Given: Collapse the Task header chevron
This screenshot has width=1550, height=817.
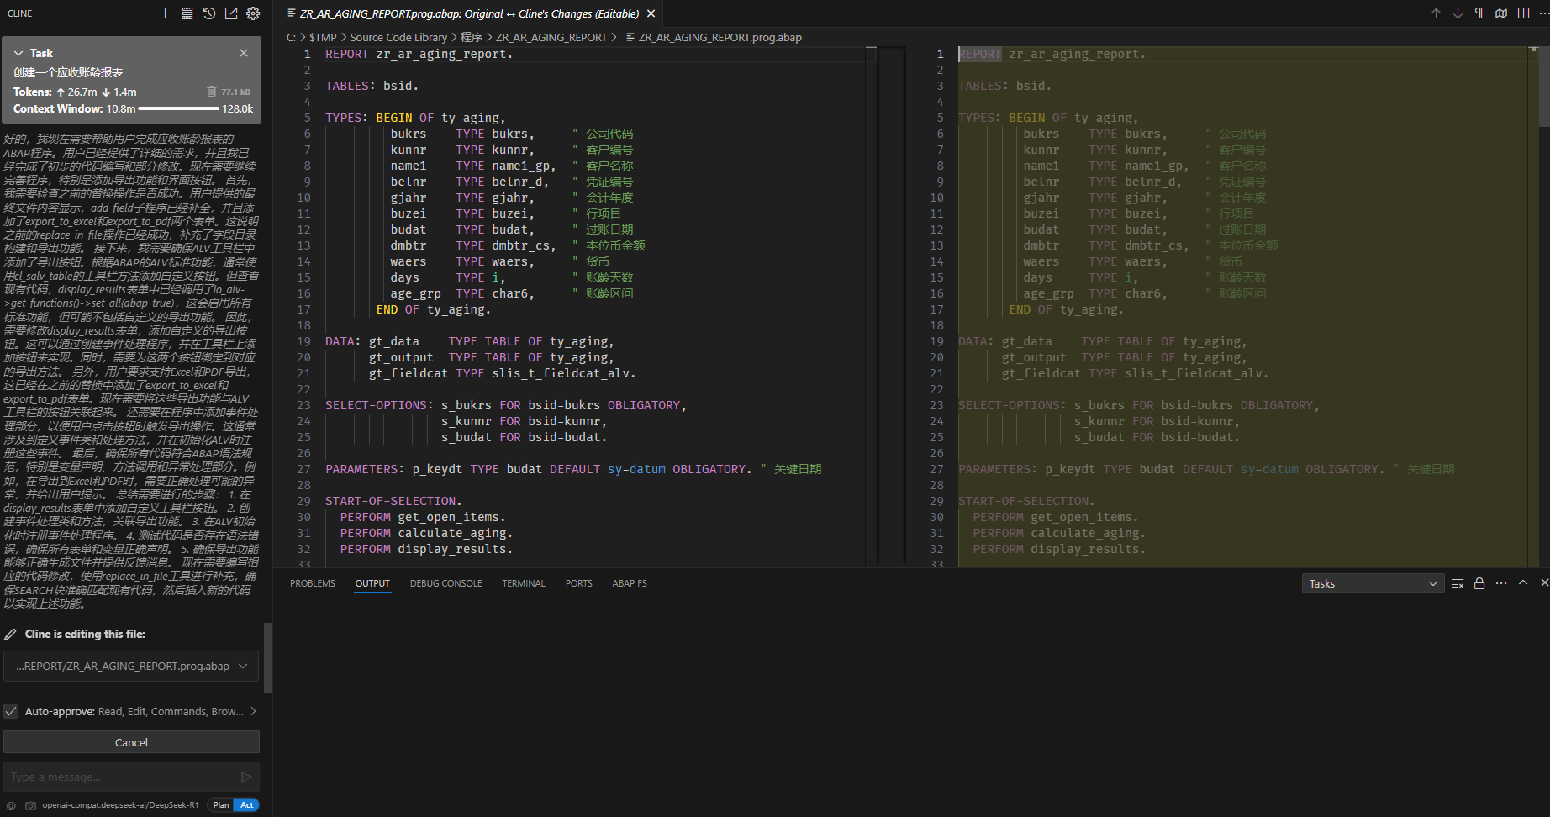Looking at the screenshot, I should 18,53.
